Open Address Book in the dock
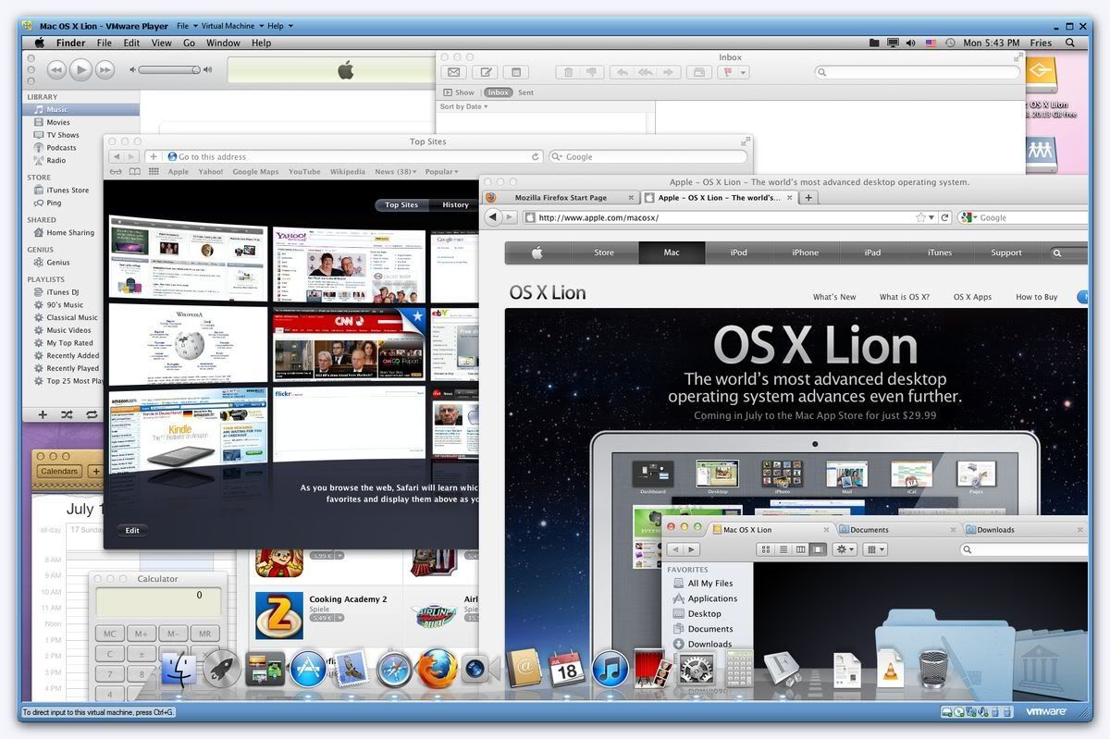This screenshot has height=739, width=1110. pyautogui.click(x=524, y=668)
